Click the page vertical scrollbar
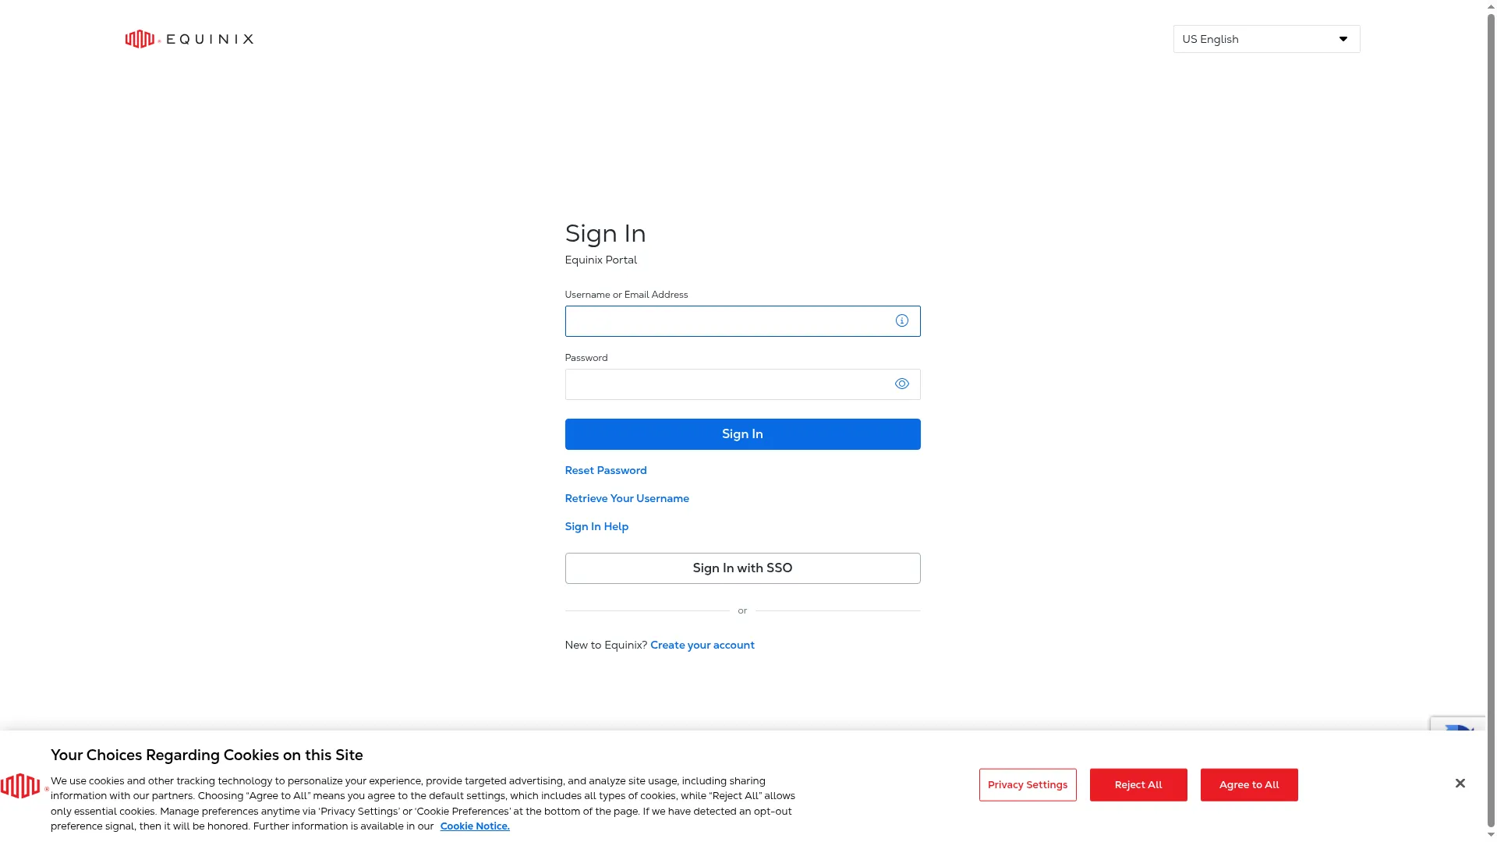Image resolution: width=1497 pixels, height=842 pixels. click(1491, 421)
